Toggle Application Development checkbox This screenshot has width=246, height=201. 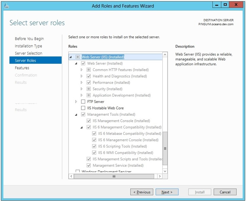click(89, 95)
